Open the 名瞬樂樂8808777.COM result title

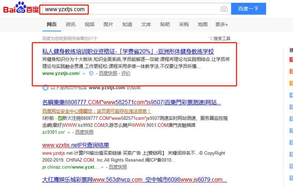[132, 102]
